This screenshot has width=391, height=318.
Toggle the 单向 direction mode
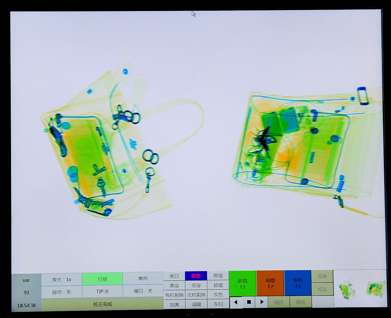click(143, 279)
